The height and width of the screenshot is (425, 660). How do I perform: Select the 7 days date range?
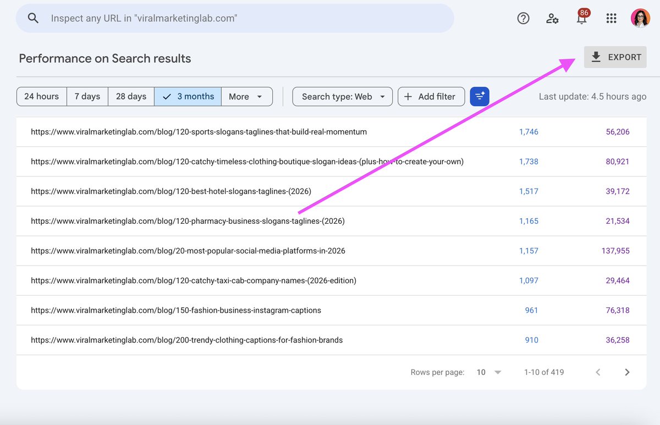[87, 96]
